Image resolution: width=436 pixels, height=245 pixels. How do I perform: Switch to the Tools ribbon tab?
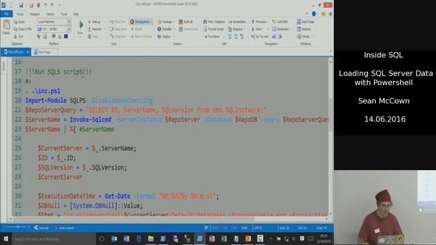[x=64, y=14]
